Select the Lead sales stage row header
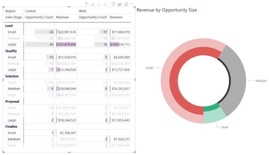Viewport: 269px width, 155px height. click(x=9, y=26)
